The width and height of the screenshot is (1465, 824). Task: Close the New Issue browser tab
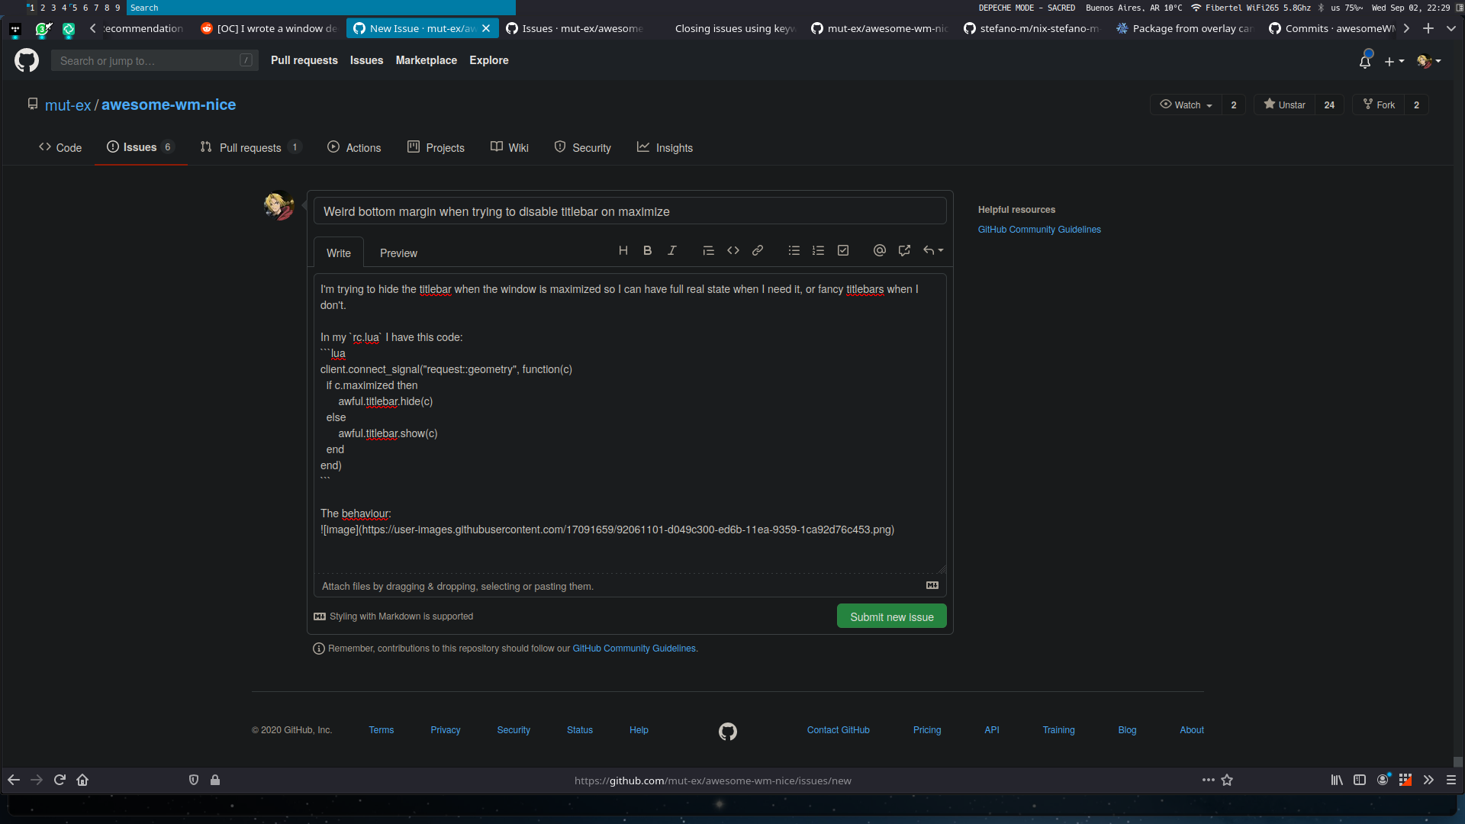coord(486,28)
